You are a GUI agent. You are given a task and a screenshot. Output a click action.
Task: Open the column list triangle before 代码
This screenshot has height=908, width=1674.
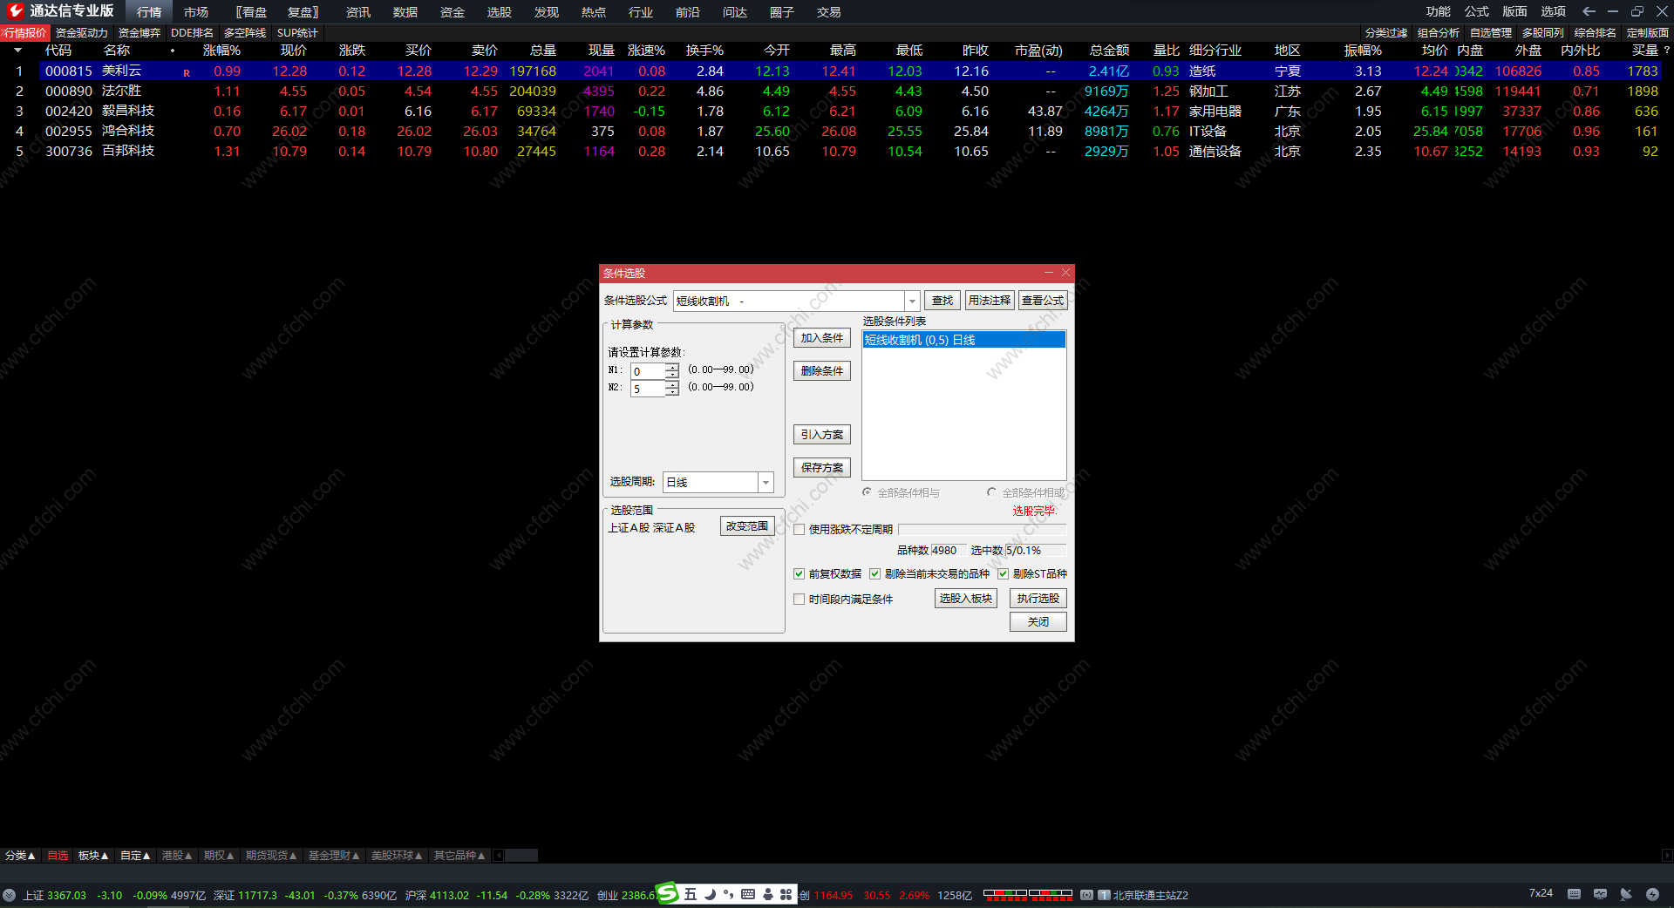click(x=17, y=51)
